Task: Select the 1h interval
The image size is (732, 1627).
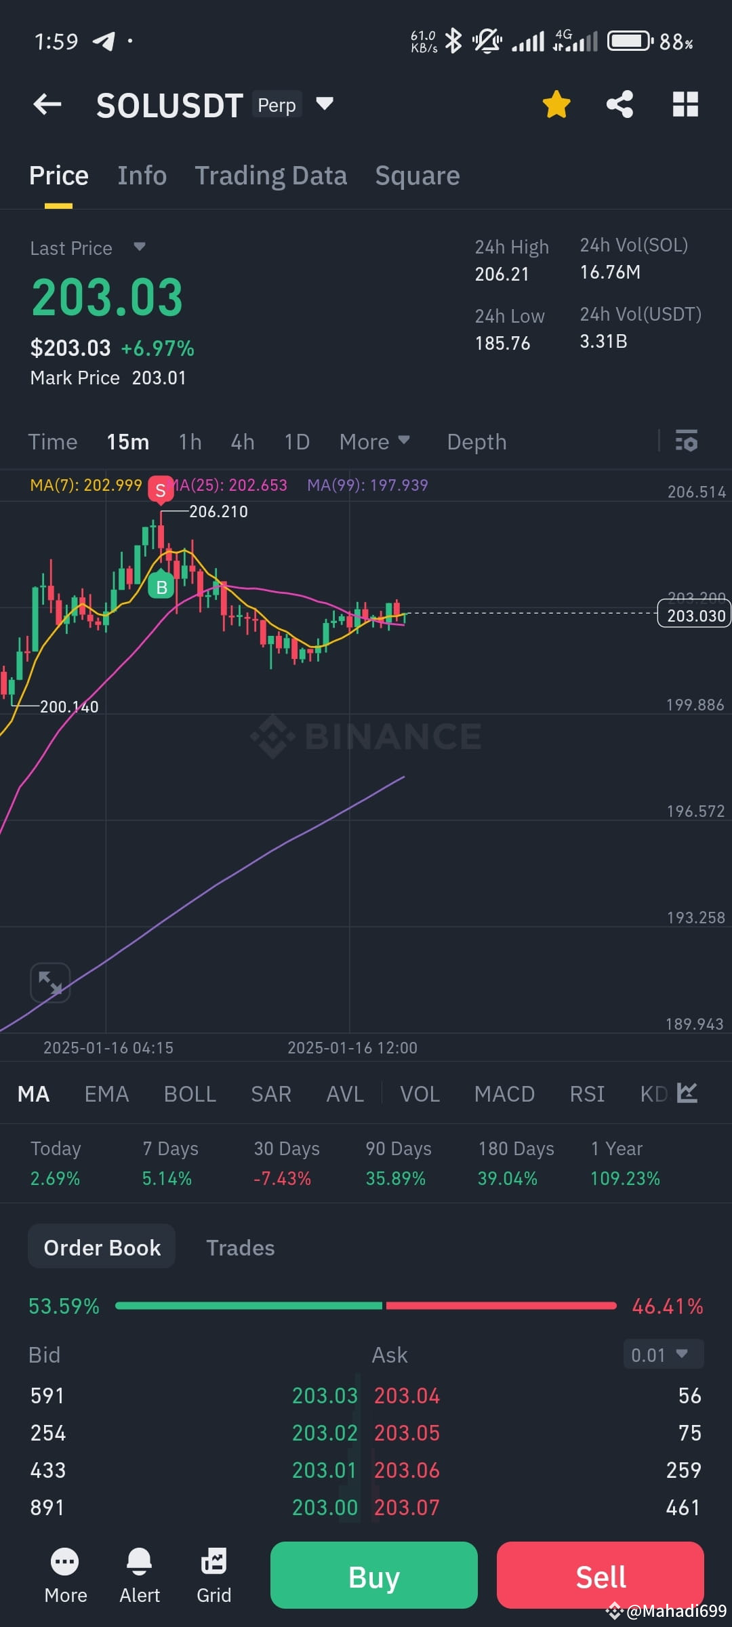Action: coord(190,442)
